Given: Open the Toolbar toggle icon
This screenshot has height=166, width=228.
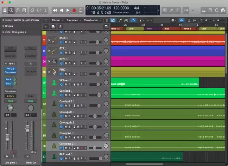Looking at the screenshot, I should coord(24,10).
